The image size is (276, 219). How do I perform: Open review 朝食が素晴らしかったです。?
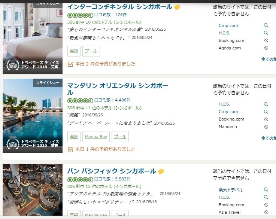(x=98, y=38)
